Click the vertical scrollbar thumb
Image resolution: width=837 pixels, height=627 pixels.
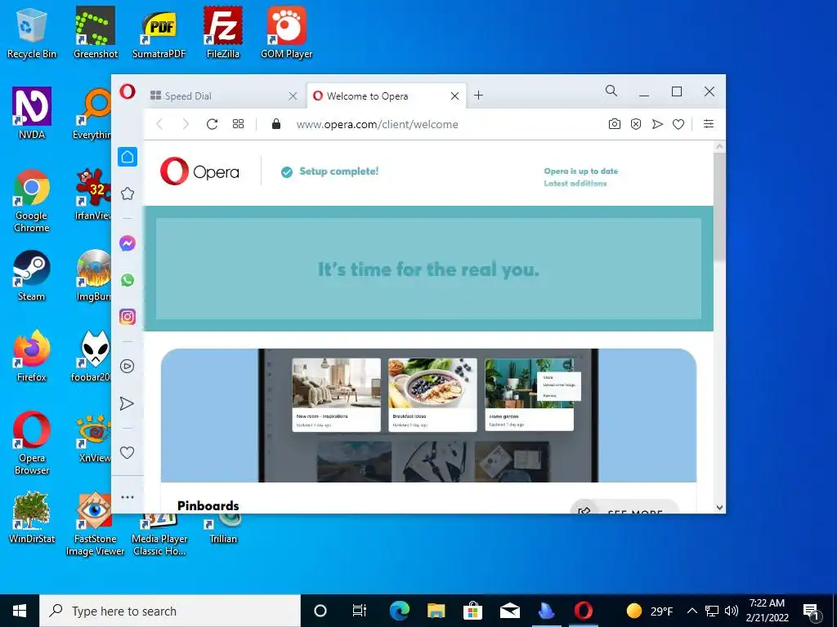[719, 205]
